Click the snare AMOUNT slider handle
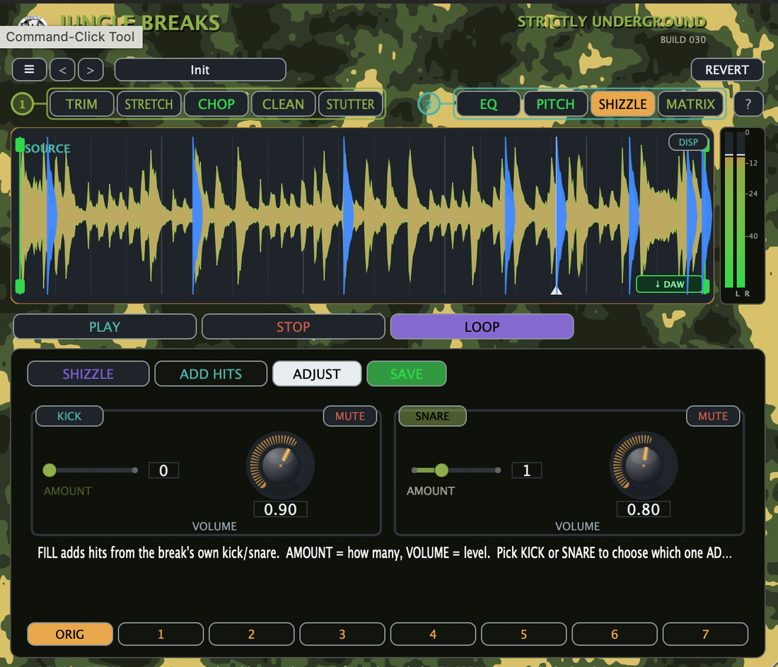 click(441, 470)
